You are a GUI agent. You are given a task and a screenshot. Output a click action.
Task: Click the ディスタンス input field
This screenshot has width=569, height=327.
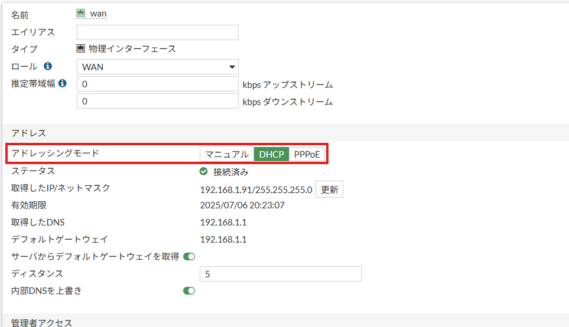tap(281, 274)
